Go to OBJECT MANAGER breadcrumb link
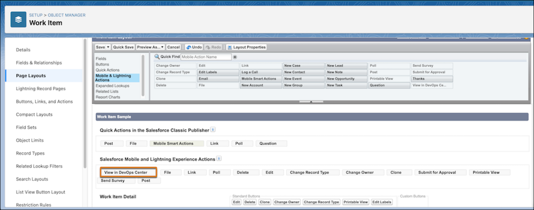534x210 pixels. pyautogui.click(x=67, y=15)
